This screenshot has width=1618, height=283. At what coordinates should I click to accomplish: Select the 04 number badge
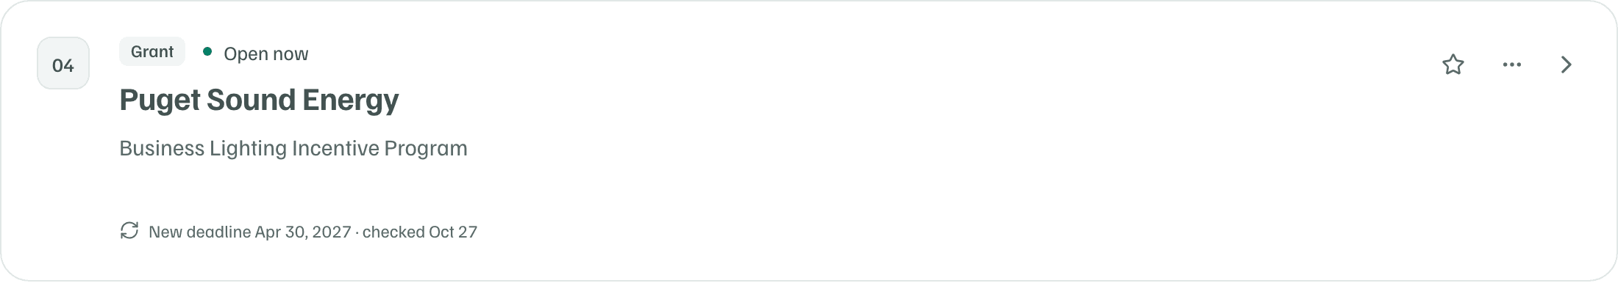click(63, 63)
